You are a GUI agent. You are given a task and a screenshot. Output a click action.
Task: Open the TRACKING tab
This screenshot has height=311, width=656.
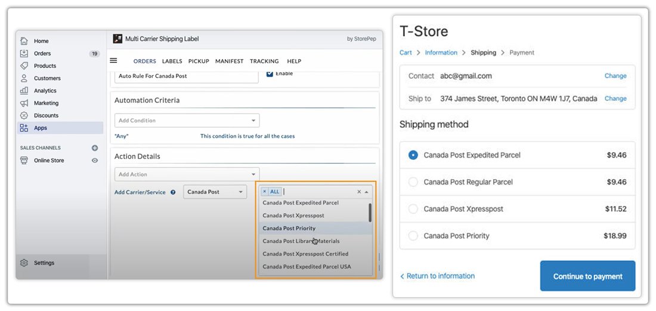pyautogui.click(x=264, y=61)
